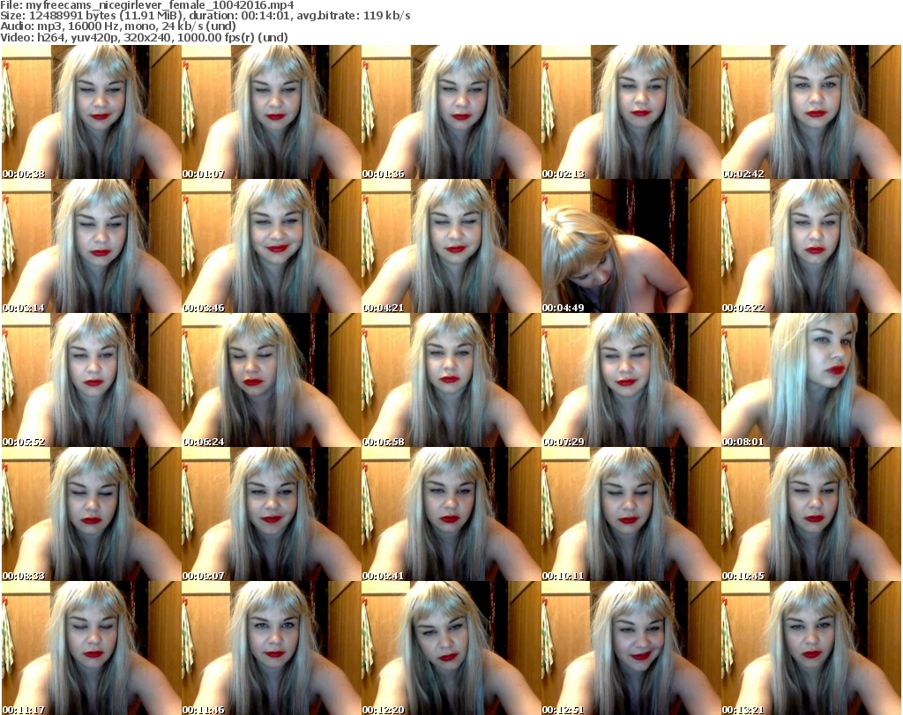Viewport: 903px width, 715px height.
Task: Click the thumbnail marked 00:06:24
Action: [x=272, y=380]
